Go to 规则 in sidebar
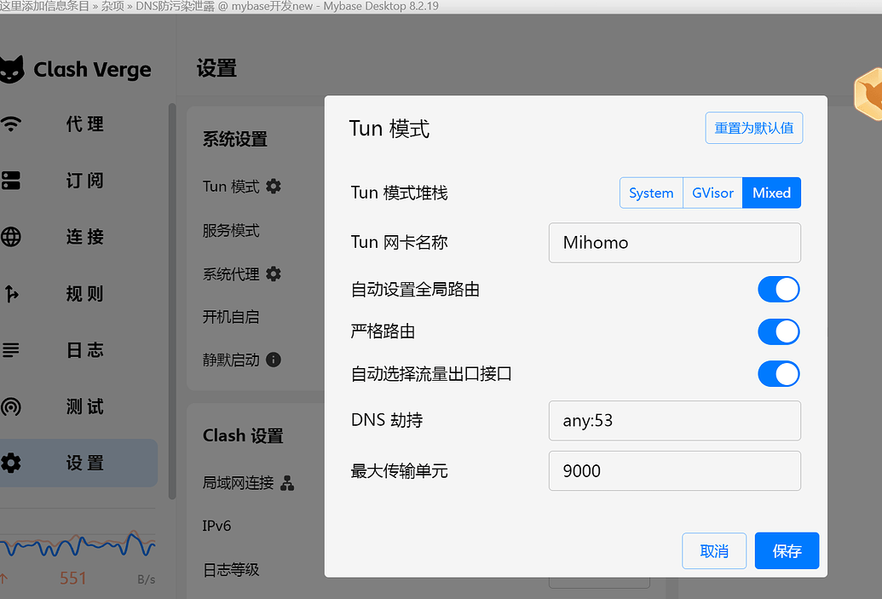Viewport: 882px width, 599px height. coord(85,294)
